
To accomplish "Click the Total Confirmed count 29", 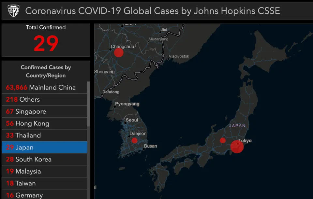I will pos(46,43).
